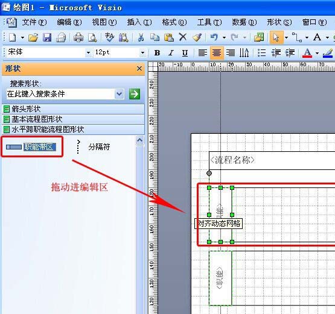Toggle bulleted list icon

(261, 52)
